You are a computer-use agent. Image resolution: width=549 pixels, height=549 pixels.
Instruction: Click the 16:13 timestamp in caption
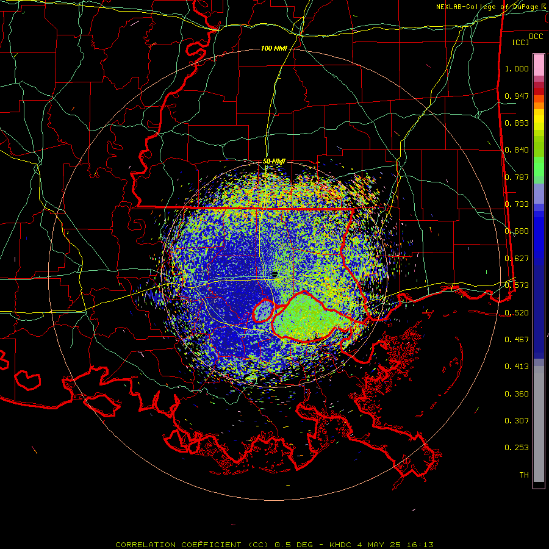pyautogui.click(x=420, y=545)
